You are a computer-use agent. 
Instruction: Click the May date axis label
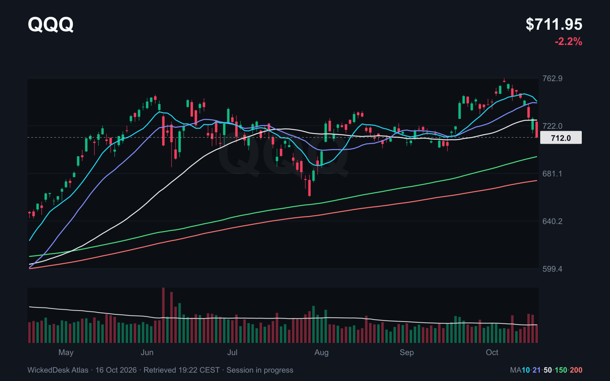tap(66, 352)
